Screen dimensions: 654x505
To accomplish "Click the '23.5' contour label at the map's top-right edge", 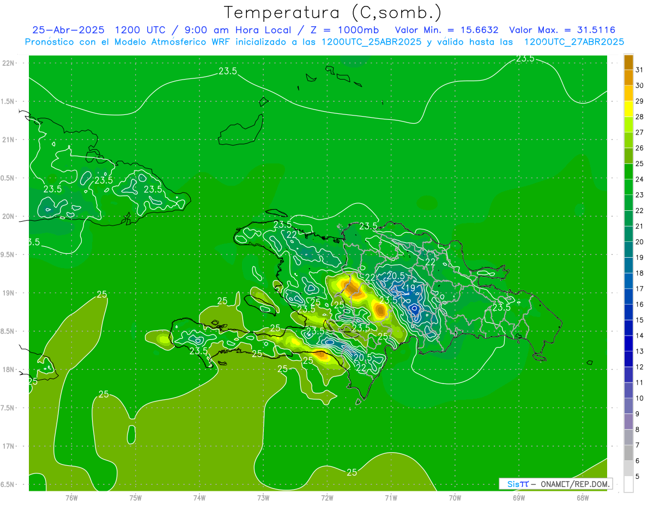I will pyautogui.click(x=525, y=58).
